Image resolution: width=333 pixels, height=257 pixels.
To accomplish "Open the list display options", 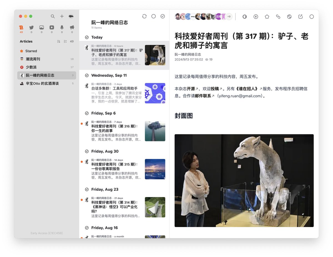I will click(65, 41).
